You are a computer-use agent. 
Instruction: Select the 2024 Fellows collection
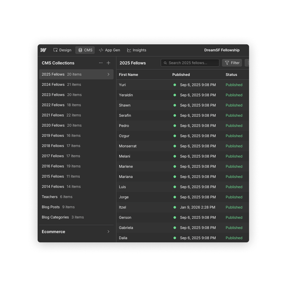click(x=76, y=85)
